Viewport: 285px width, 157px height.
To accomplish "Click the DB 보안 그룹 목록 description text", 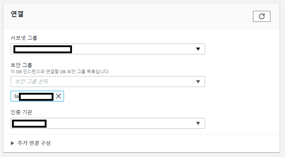I will coord(60,71).
